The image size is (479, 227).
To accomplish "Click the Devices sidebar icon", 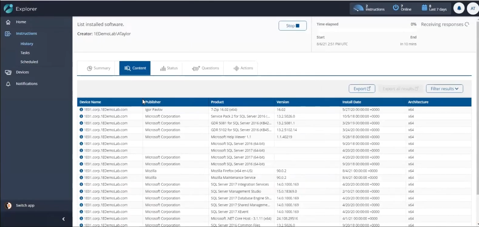I will point(8,72).
